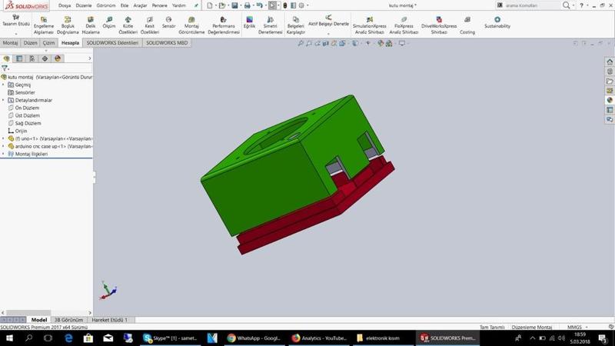The width and height of the screenshot is (615, 346).
Task: Click the feature tree horizontal scrollbar
Action: 28,313
